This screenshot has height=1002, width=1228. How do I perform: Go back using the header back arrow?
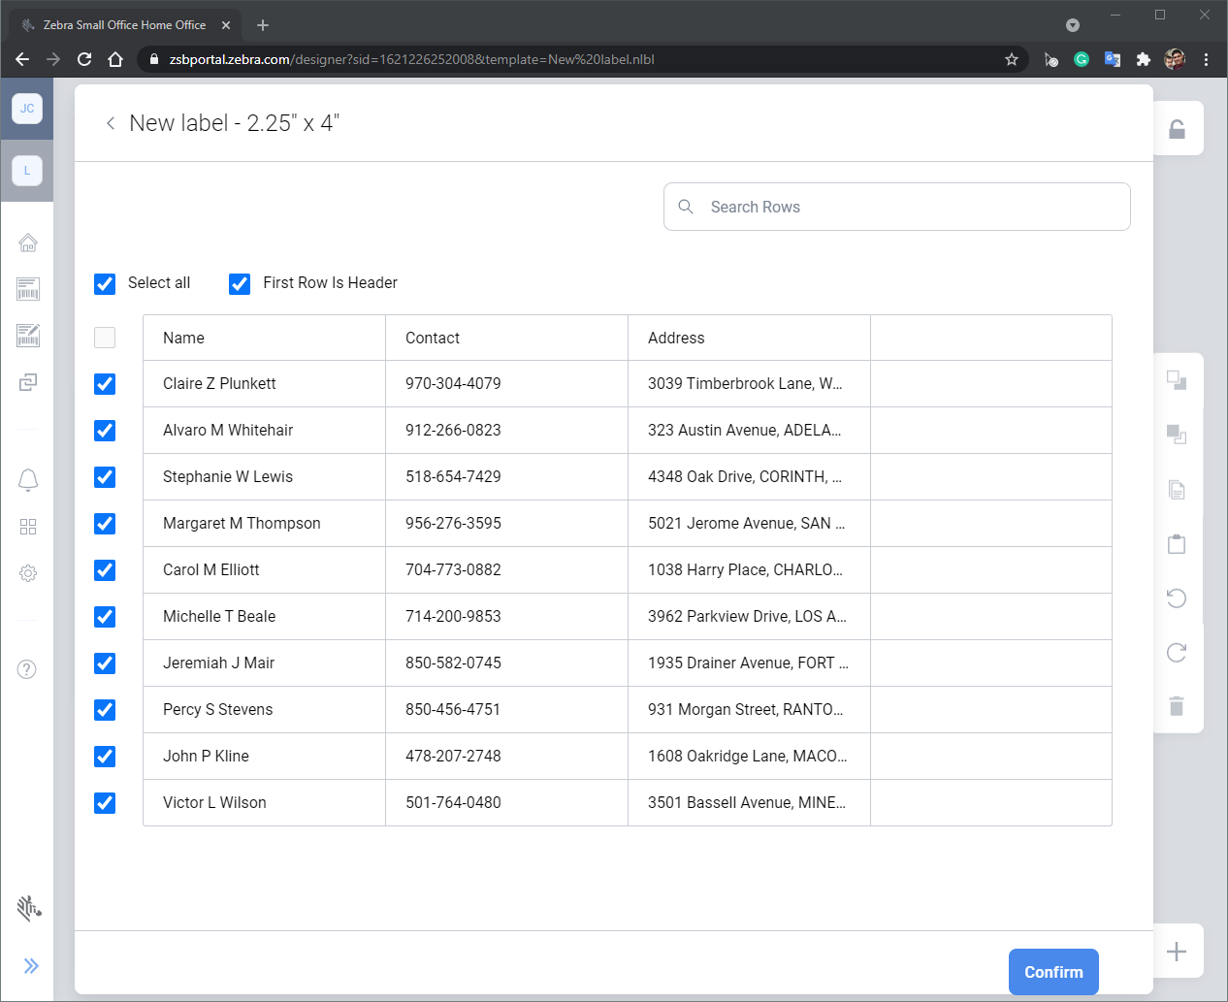(x=111, y=123)
